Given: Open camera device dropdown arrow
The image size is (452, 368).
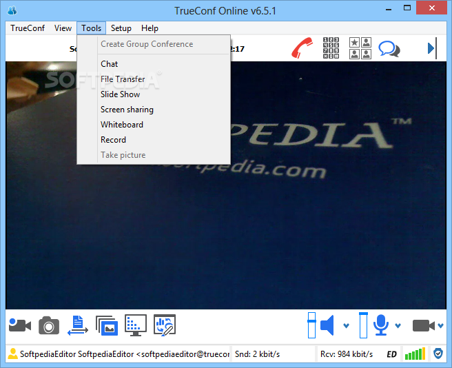Looking at the screenshot, I should click(440, 325).
